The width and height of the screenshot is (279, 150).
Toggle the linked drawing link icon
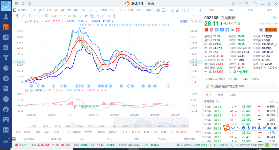[x=109, y=16]
